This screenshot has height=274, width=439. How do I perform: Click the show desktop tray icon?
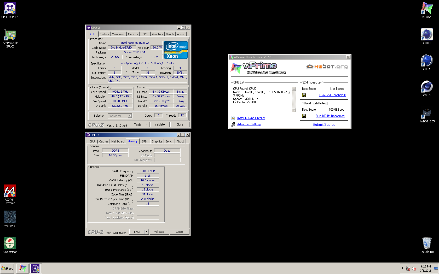[x=436, y=269]
